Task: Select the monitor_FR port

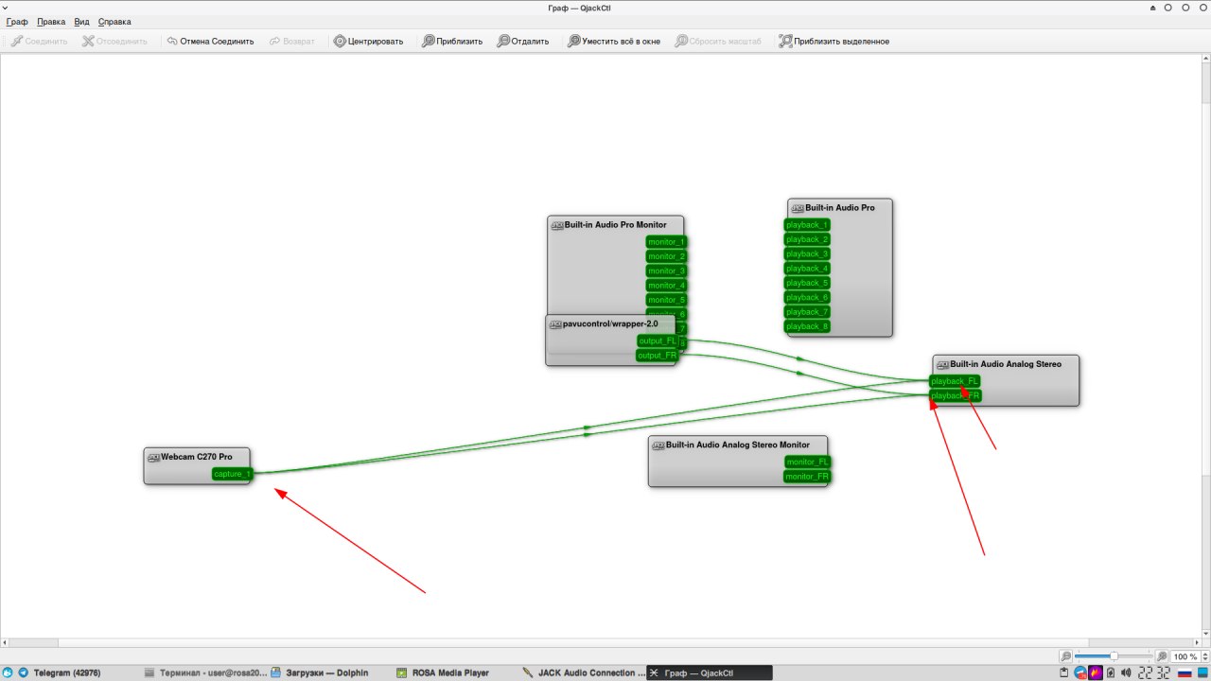Action: pos(807,477)
